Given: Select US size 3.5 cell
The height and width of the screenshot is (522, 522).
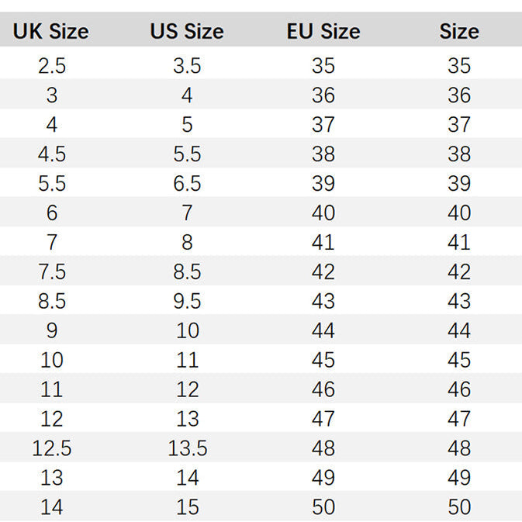Looking at the screenshot, I should 187,66.
